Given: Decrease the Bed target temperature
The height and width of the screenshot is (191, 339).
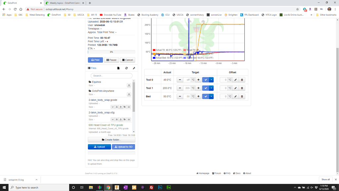Looking at the screenshot, I should click(x=180, y=96).
